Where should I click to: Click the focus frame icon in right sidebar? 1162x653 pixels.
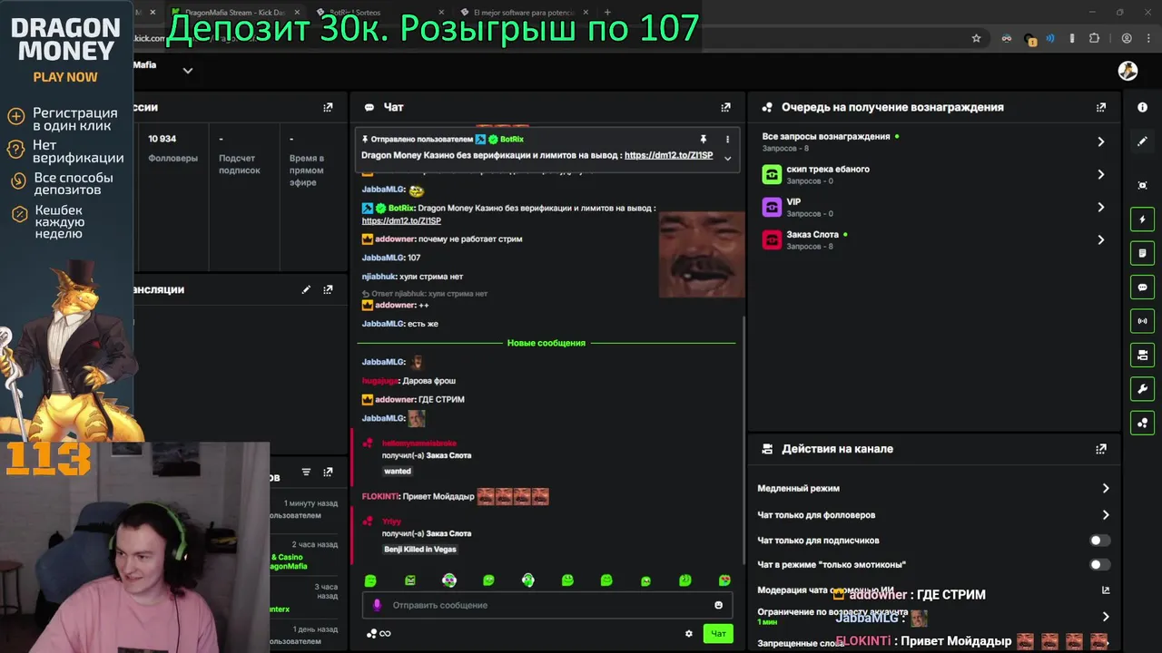1142,185
